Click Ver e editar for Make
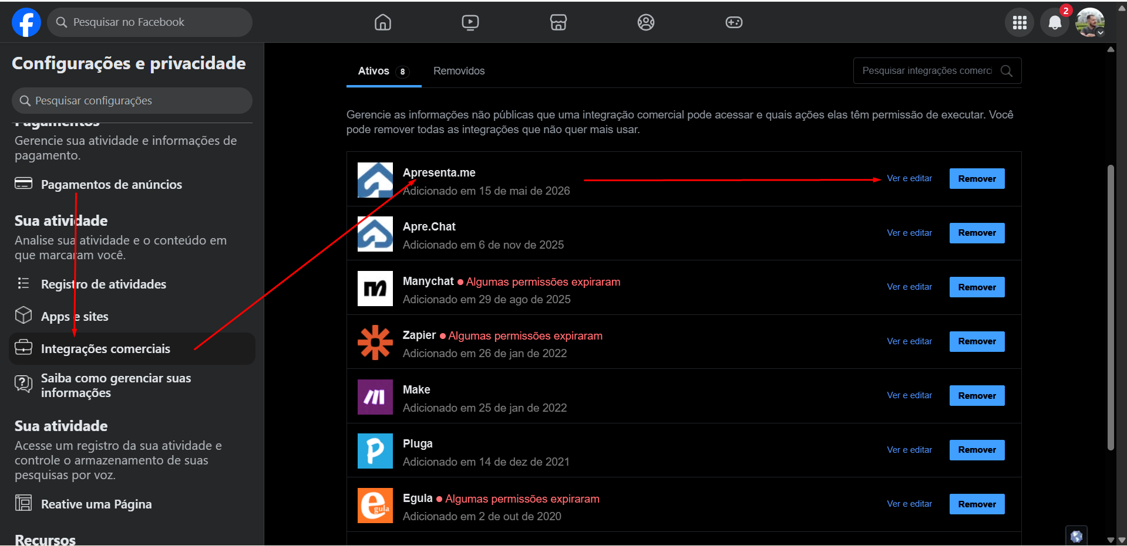Viewport: 1127px width, 546px height. point(909,395)
